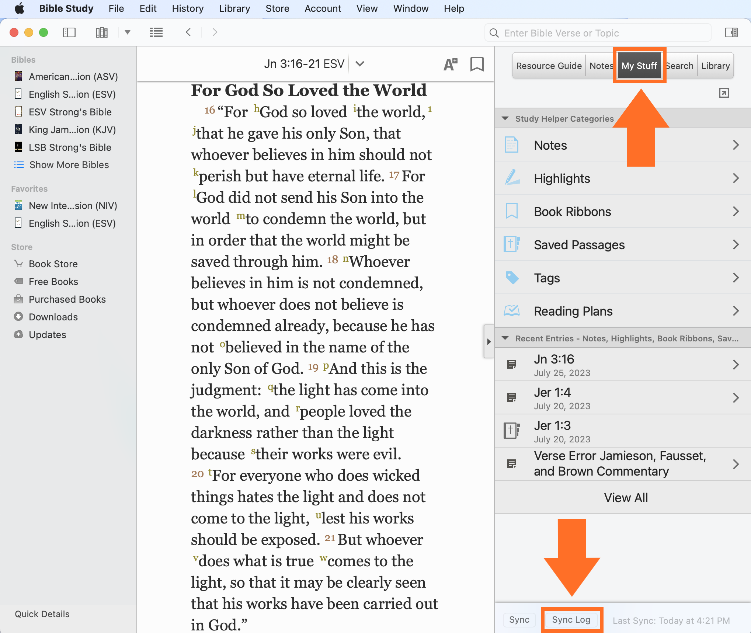Open the parallel library books icon
Viewport: 751px width, 633px height.
(x=101, y=32)
